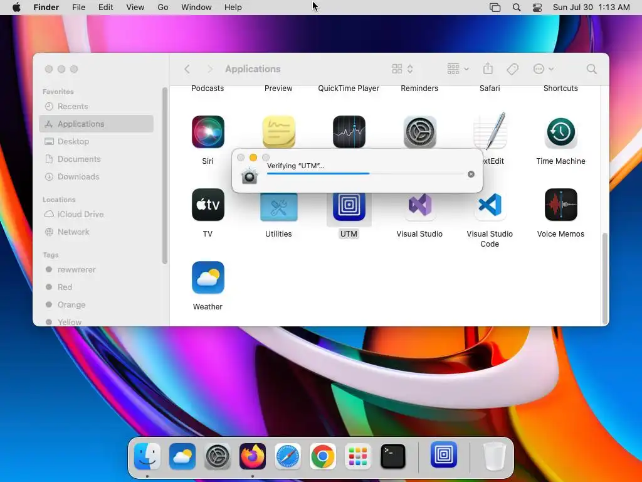Image resolution: width=642 pixels, height=482 pixels.
Task: Open the Apple menu
Action: click(x=16, y=8)
